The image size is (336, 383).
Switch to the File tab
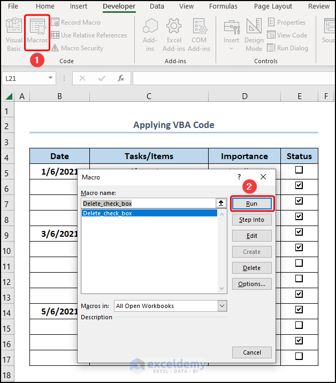point(13,6)
